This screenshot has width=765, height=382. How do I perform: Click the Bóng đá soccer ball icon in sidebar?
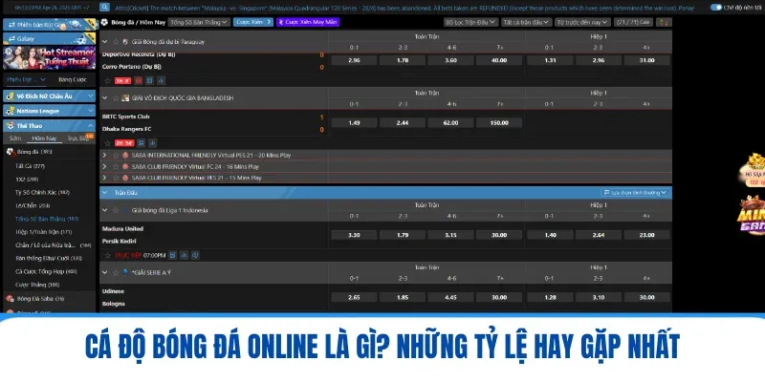[11, 152]
